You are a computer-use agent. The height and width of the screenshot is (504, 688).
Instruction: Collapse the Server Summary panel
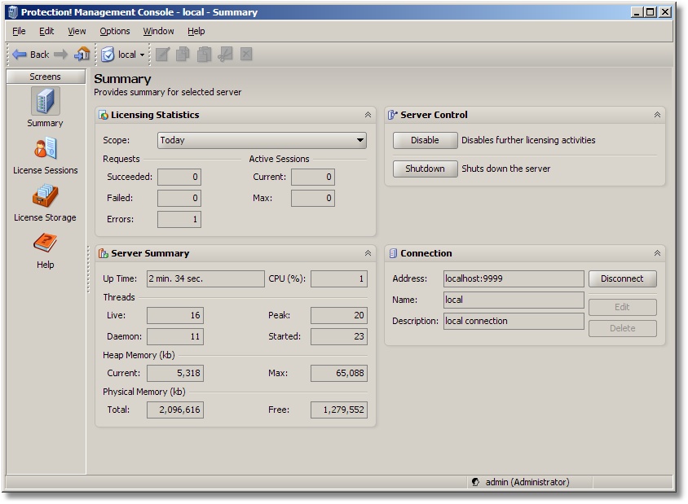pyautogui.click(x=368, y=253)
